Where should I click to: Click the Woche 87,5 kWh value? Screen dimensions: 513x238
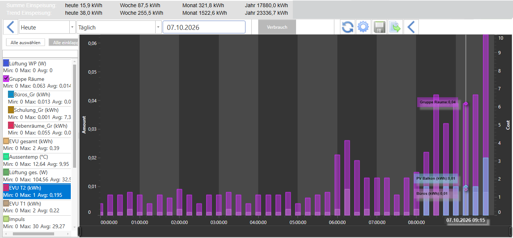click(x=140, y=6)
